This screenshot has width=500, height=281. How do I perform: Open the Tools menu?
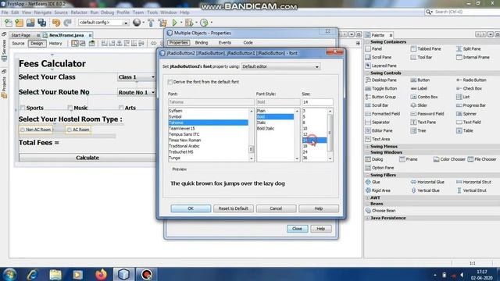tap(152, 12)
